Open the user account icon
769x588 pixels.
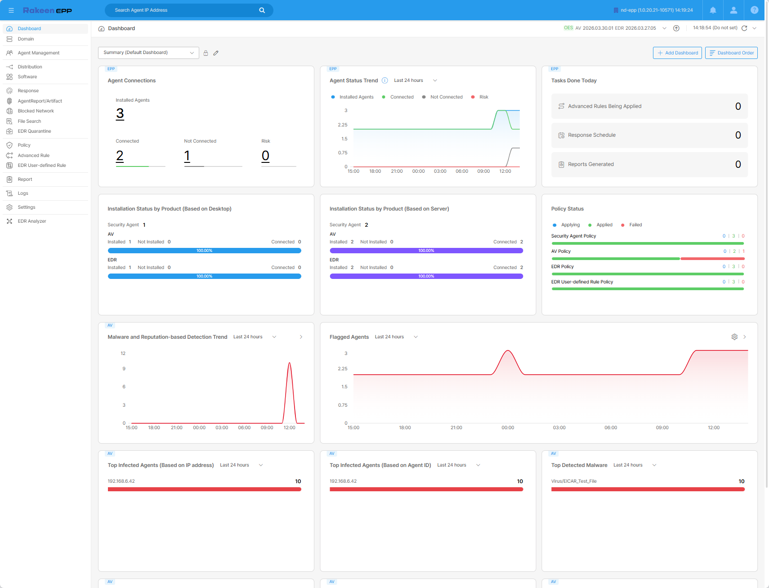(x=733, y=10)
